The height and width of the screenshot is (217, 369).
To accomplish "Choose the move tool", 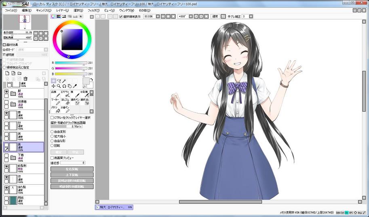I will 53,86.
